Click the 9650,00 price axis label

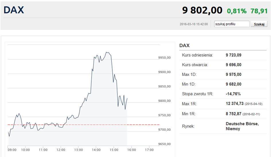(x=164, y=144)
